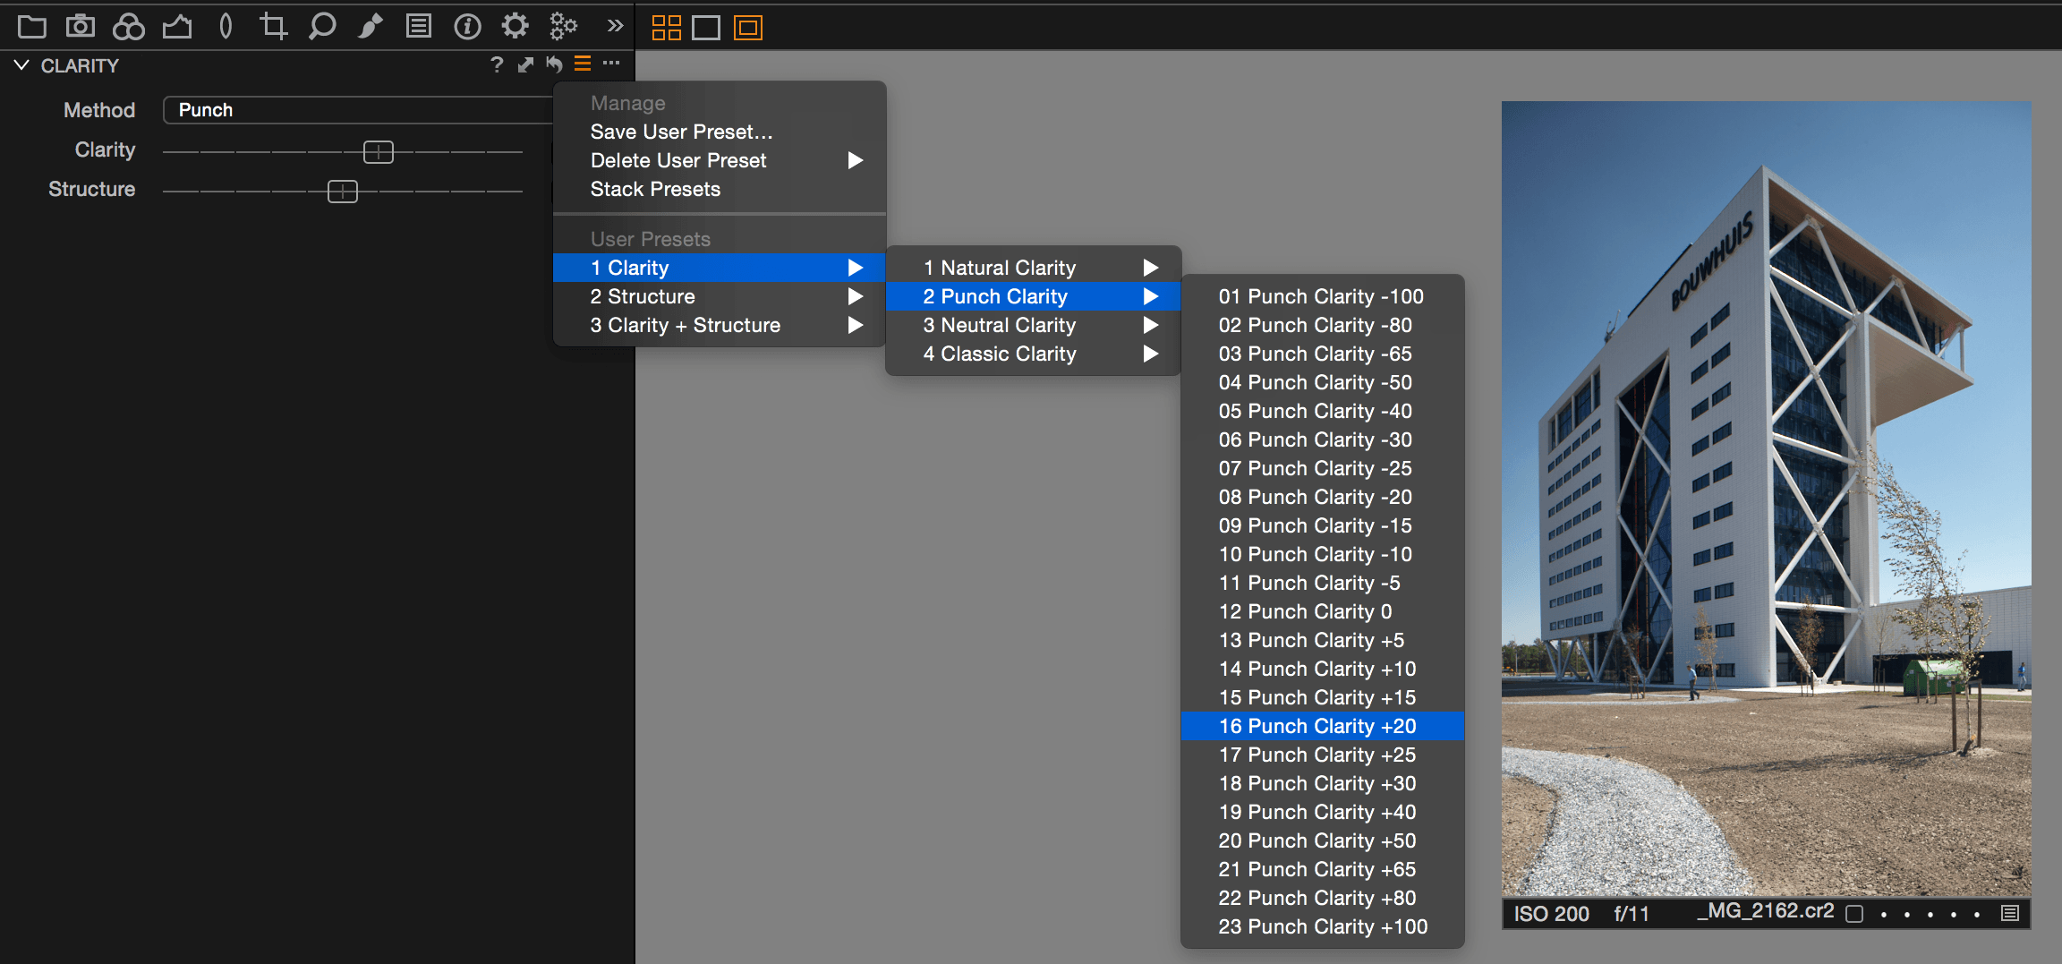Expand 4 Classic Clarity submenu
2062x964 pixels.
[1034, 354]
